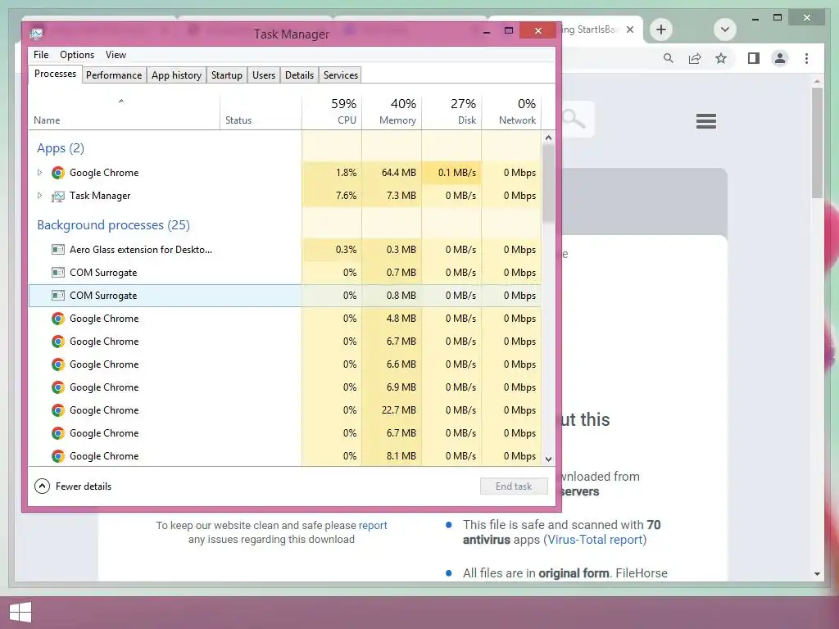839x629 pixels.
Task: Open Chrome's three-dot menu
Action: tap(806, 58)
